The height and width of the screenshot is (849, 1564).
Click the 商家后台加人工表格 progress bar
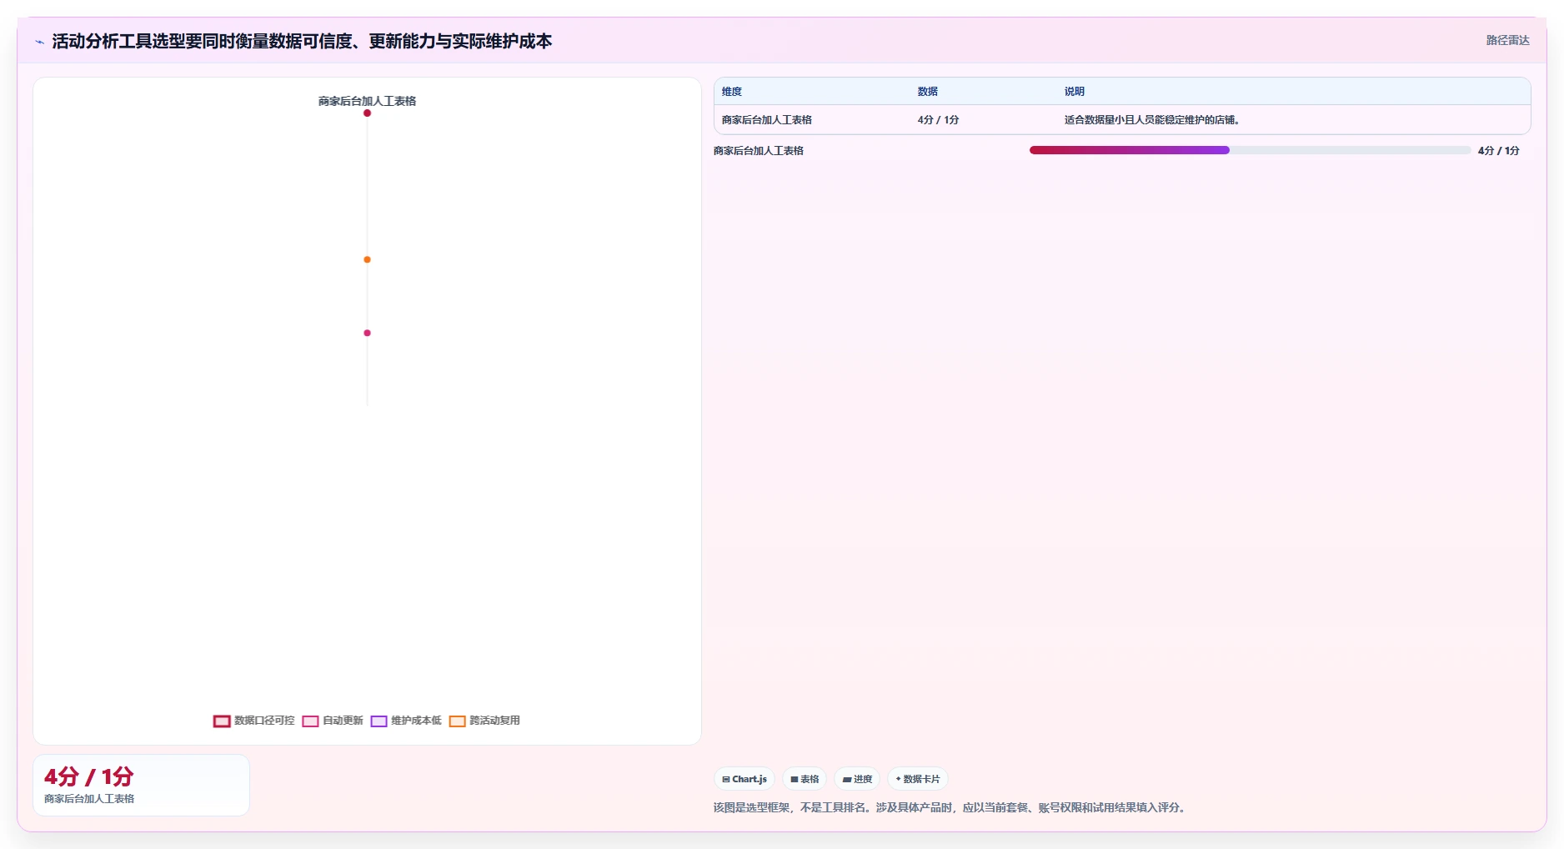(1250, 150)
